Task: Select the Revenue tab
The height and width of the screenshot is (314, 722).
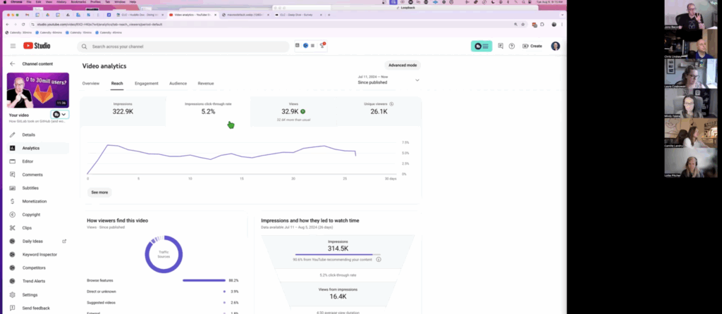Action: [x=206, y=83]
